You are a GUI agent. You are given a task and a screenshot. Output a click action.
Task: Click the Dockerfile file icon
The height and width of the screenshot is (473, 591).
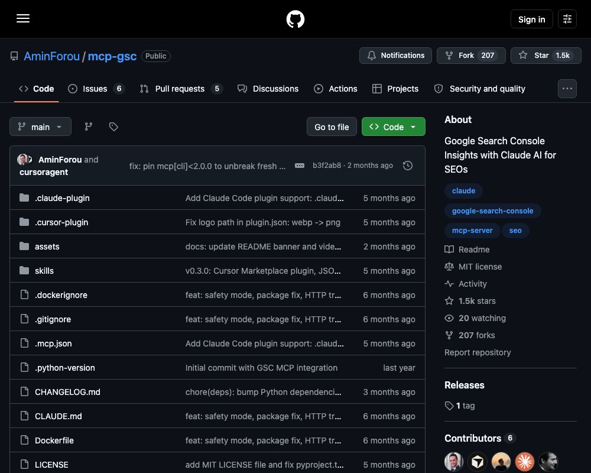[x=24, y=440]
